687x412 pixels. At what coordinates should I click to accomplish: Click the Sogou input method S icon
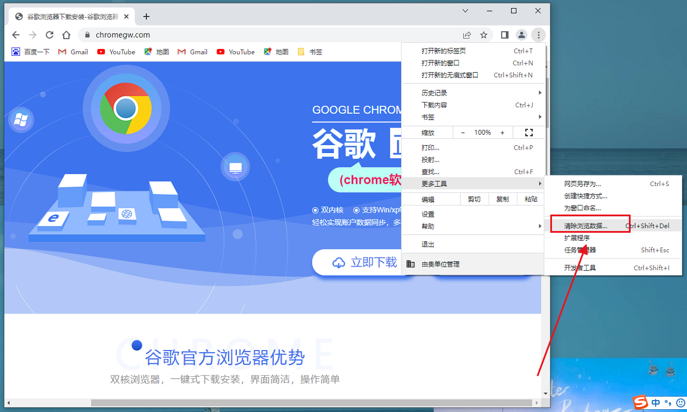(641, 403)
